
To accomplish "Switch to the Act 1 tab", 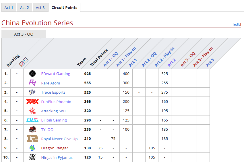I will pos(9,7).
